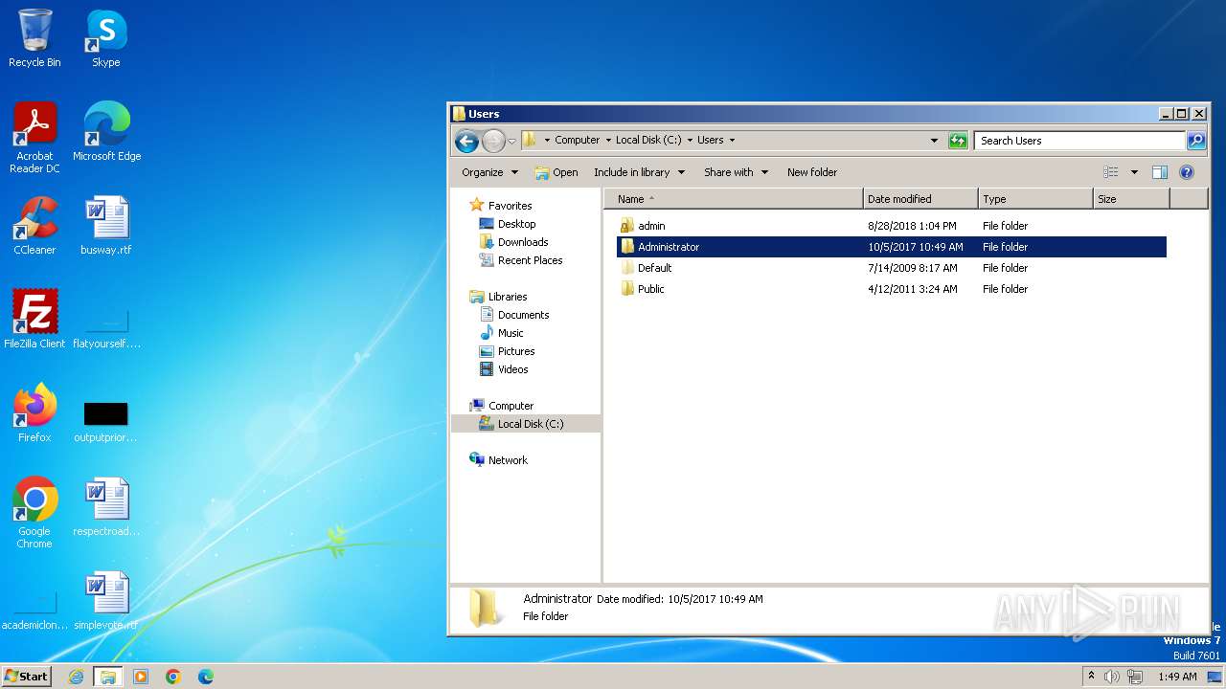Screen dimensions: 1226x689
Task: Open Internet Explorer from the taskbar
Action: click(77, 677)
